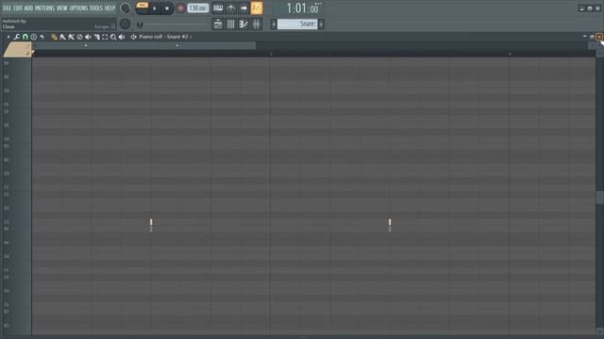Open the EDIT menu
The height and width of the screenshot is (339, 604).
18,8
